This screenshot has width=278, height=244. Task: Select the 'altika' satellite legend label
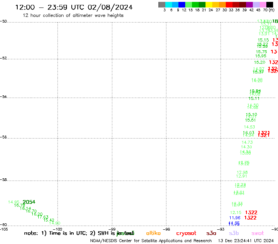click(x=153, y=233)
